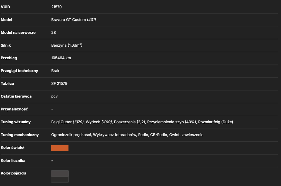Screen dimensions: 281x186
Task: Click the 'Tuning mechaniczny' label
Action: [x=20, y=135]
